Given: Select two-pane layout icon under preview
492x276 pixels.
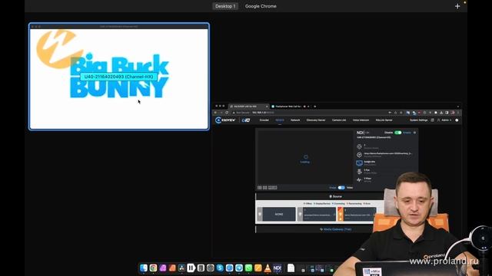Looking at the screenshot, I should point(264,188).
